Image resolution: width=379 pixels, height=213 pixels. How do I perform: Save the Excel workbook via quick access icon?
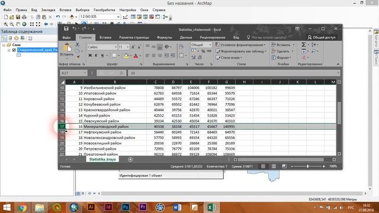66,29
